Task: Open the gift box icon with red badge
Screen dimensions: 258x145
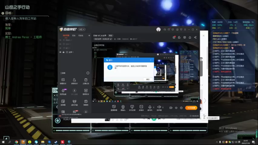Action: pyautogui.click(x=174, y=37)
